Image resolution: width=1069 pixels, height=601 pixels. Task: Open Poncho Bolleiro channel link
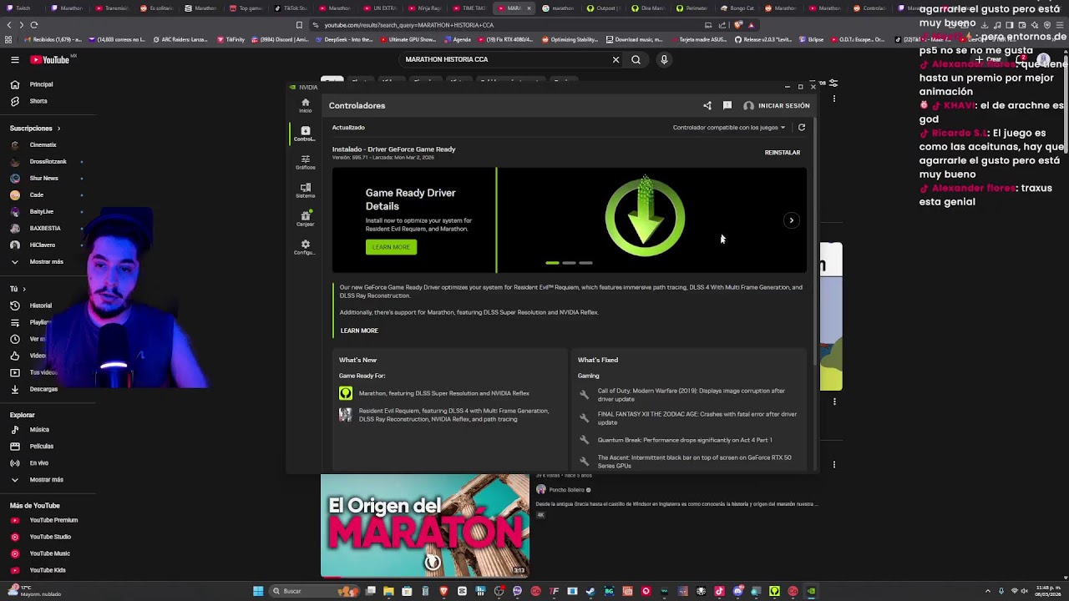567,490
